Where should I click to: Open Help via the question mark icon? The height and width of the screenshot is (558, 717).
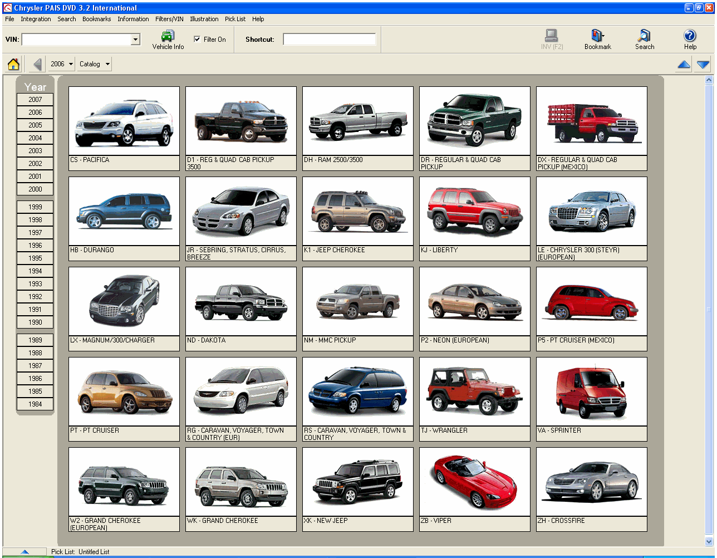point(690,36)
